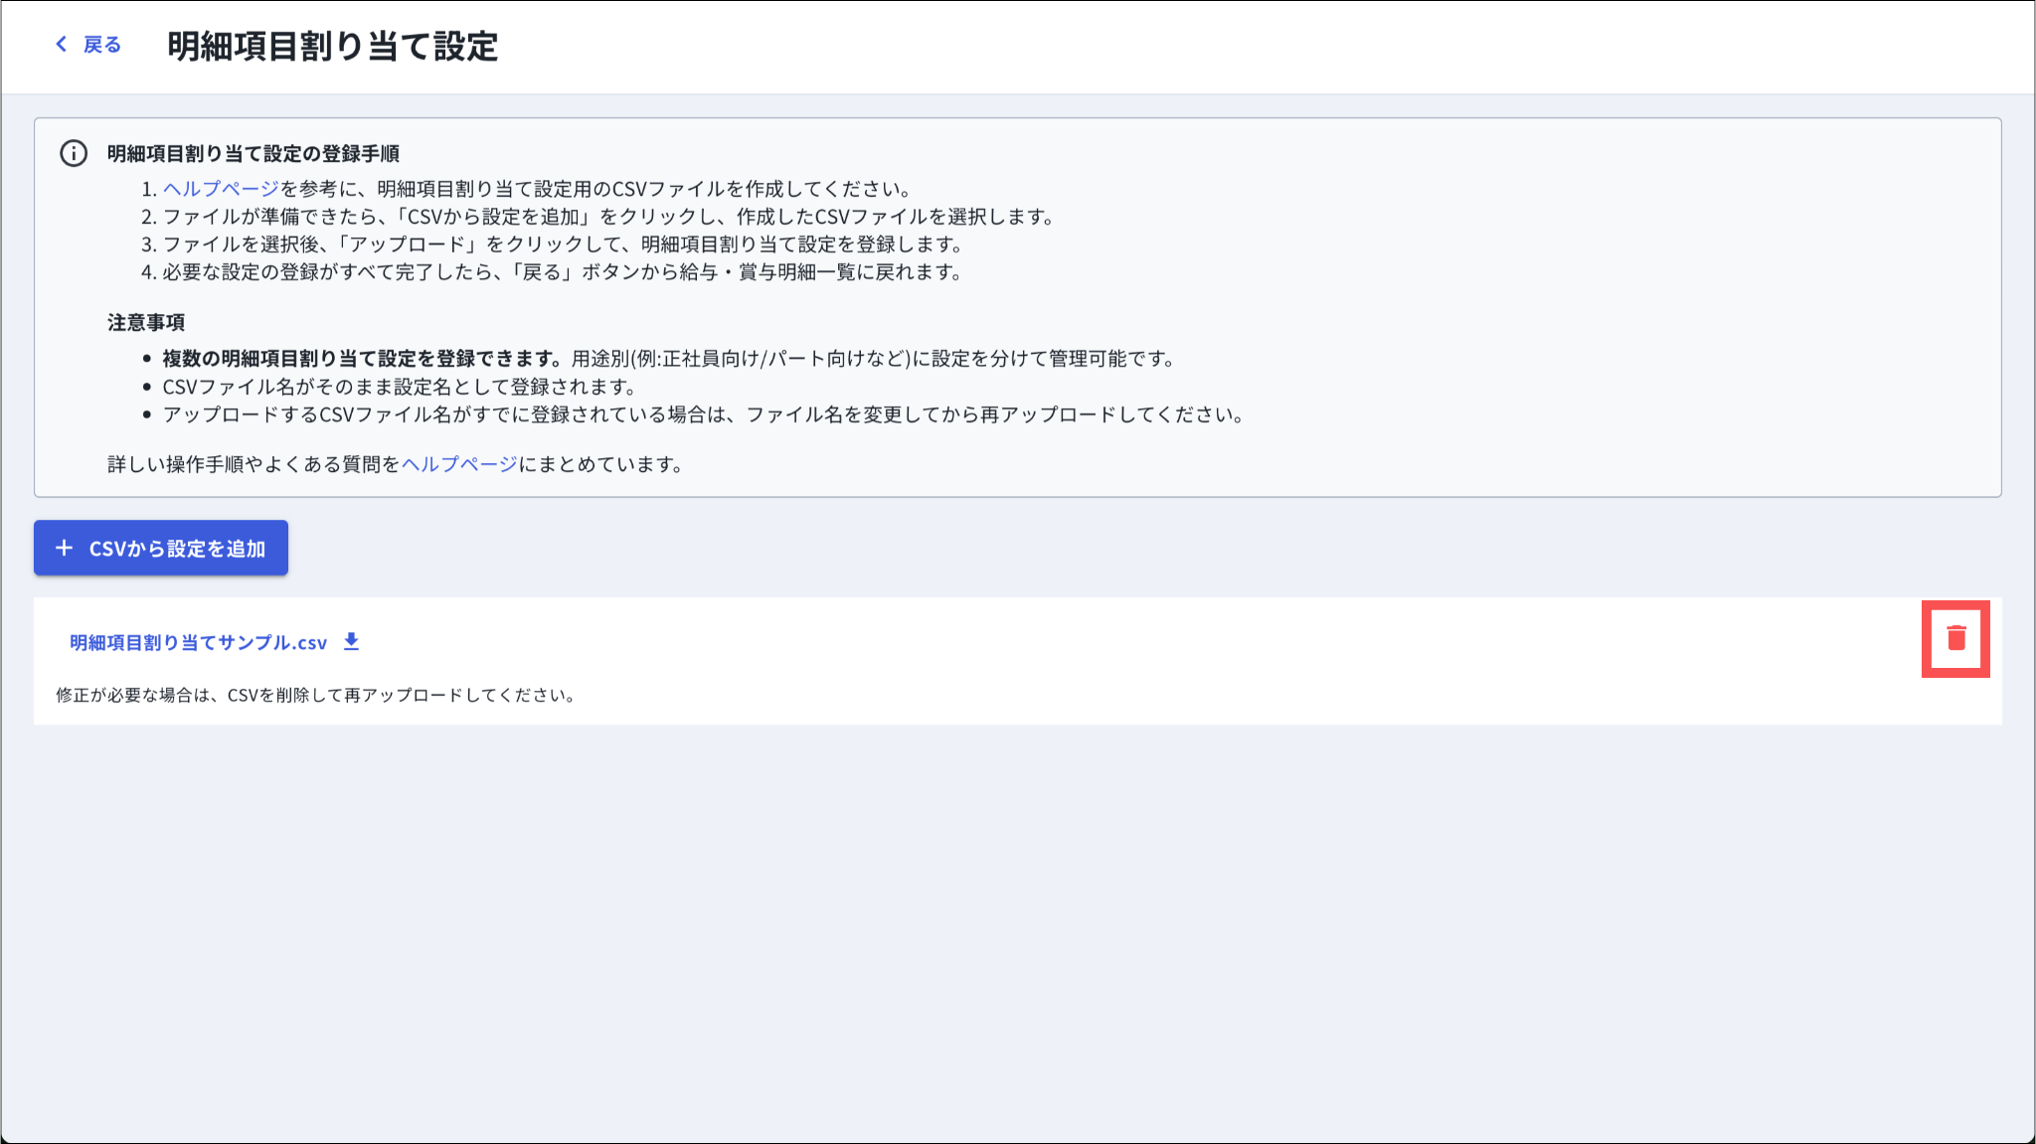This screenshot has width=2036, height=1144.
Task: Click the 明細項目割り当て設定 page title
Action: click(x=332, y=46)
